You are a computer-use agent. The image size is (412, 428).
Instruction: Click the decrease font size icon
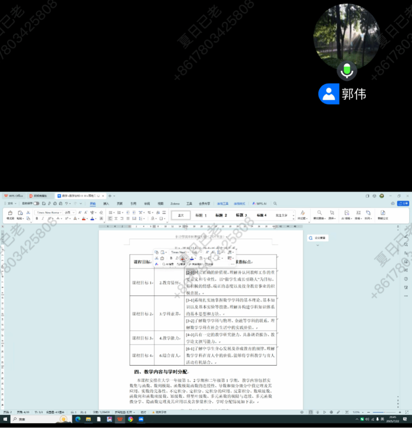(x=86, y=212)
